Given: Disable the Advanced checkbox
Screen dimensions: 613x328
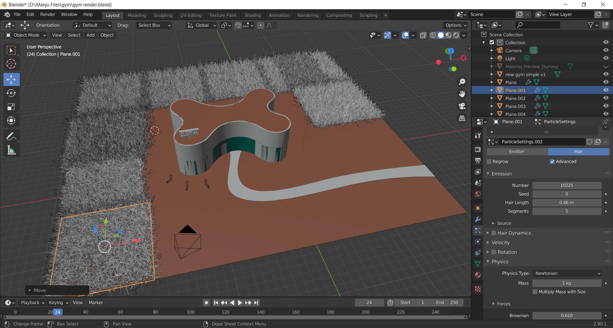Looking at the screenshot, I should [552, 161].
